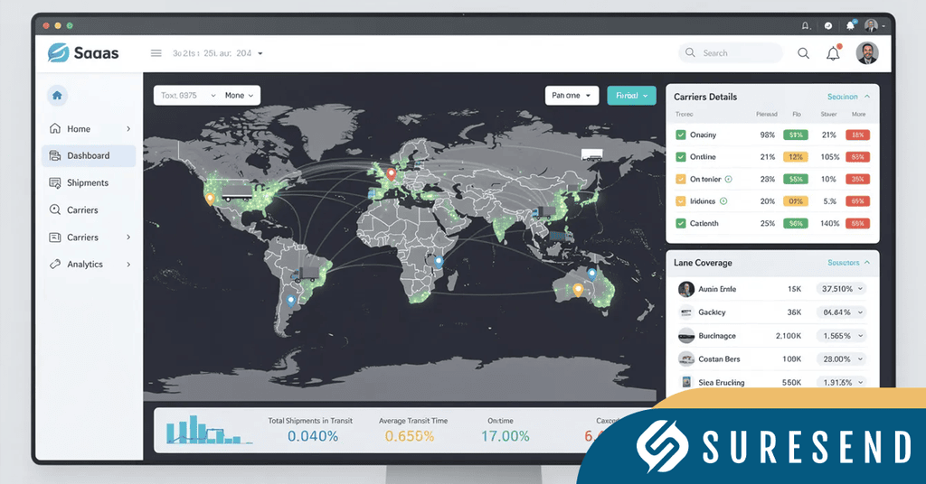Click the bar chart thumbnail in stats bar
The height and width of the screenshot is (484, 926).
[x=209, y=429]
